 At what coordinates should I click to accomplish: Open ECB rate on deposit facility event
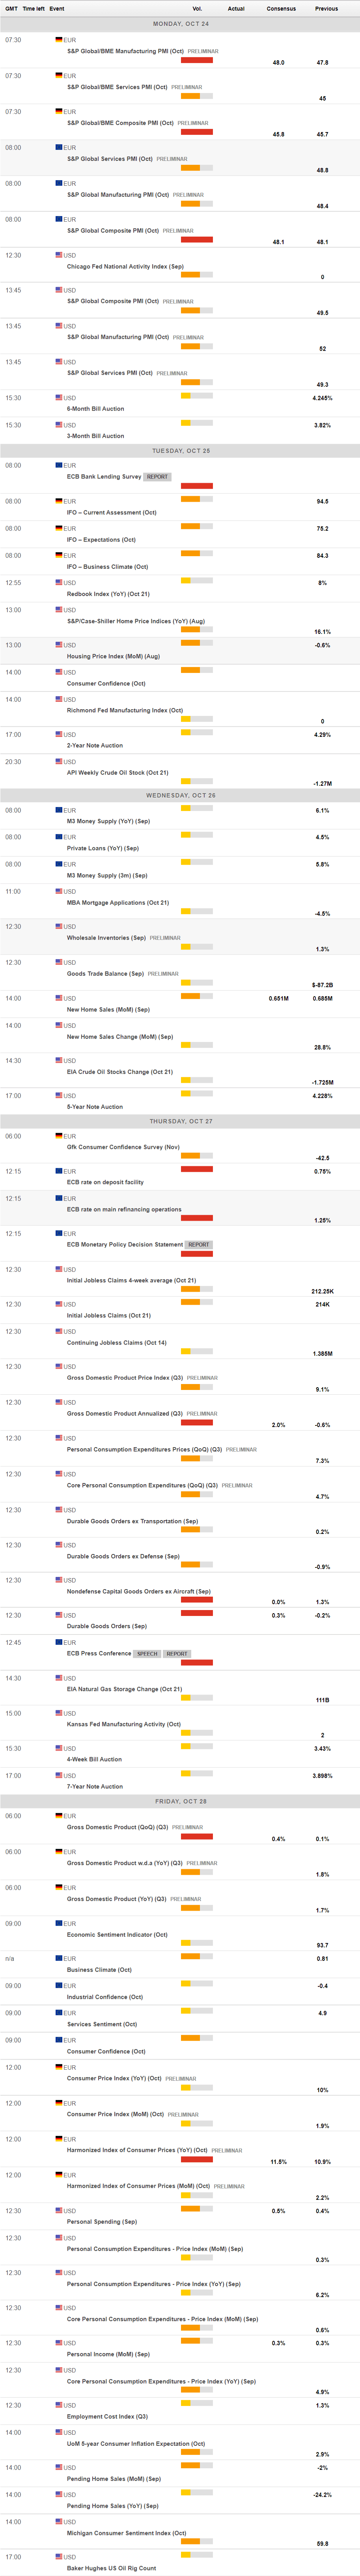[105, 1182]
